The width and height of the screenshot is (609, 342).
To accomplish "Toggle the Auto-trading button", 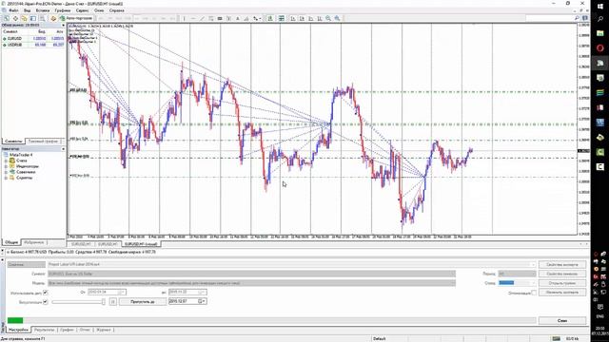I will pyautogui.click(x=76, y=18).
